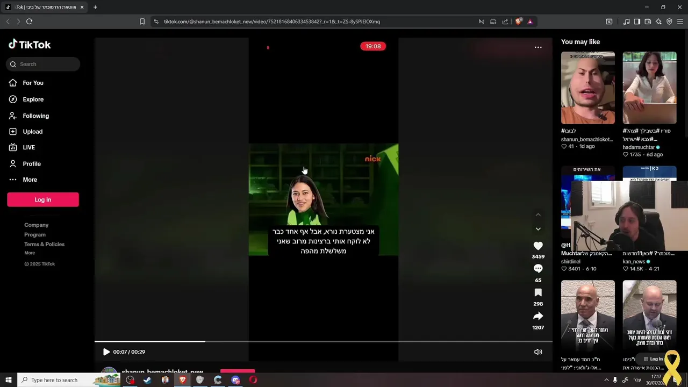This screenshot has width=688, height=387.
Task: Open the bottom-left recommended video of speaking man
Action: click(588, 316)
